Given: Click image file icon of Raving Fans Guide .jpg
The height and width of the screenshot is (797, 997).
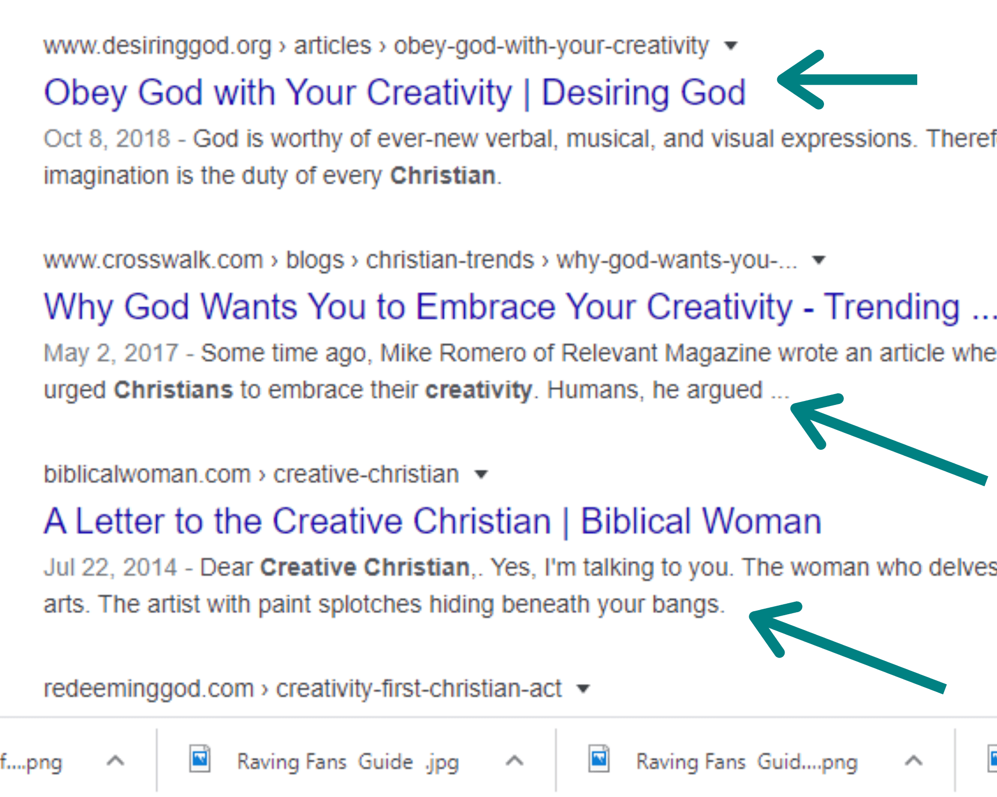Looking at the screenshot, I should (200, 759).
